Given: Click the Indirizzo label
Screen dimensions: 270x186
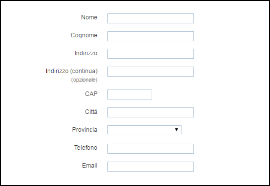Looking at the screenshot, I should click(86, 53).
